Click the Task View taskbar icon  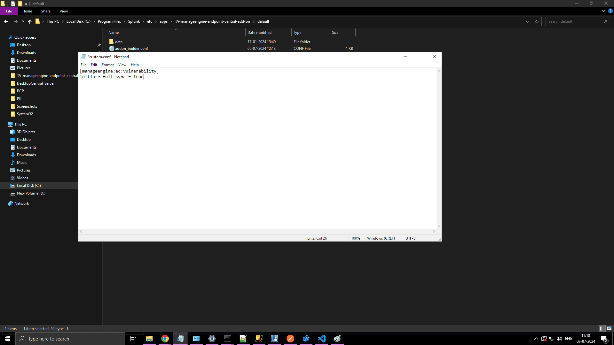pos(133,339)
